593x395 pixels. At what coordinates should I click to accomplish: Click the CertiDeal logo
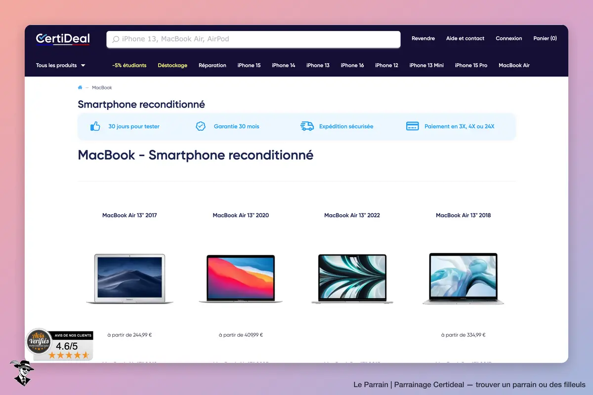click(x=63, y=39)
